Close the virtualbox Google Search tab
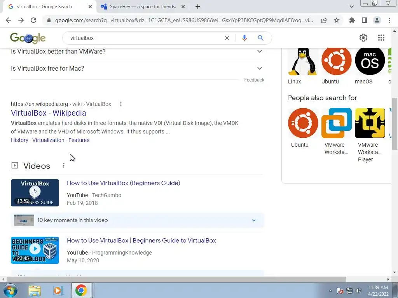 coord(90,7)
